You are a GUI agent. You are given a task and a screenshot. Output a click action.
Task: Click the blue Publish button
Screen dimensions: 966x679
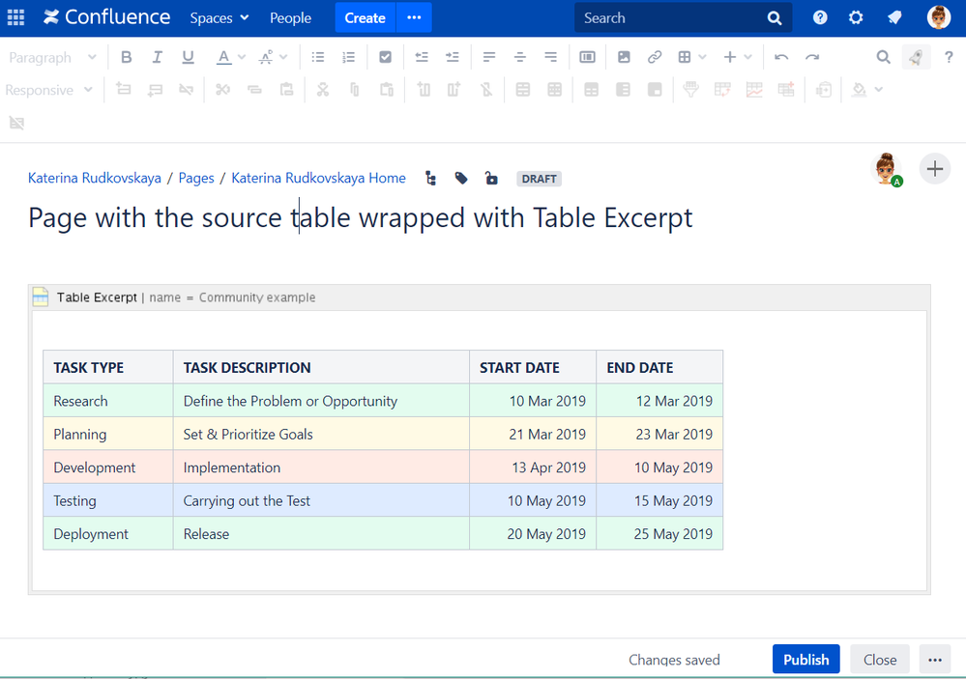[x=805, y=660]
